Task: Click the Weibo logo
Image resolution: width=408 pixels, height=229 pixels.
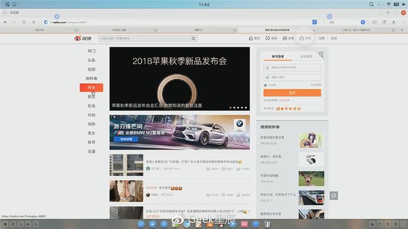Action: [x=83, y=38]
